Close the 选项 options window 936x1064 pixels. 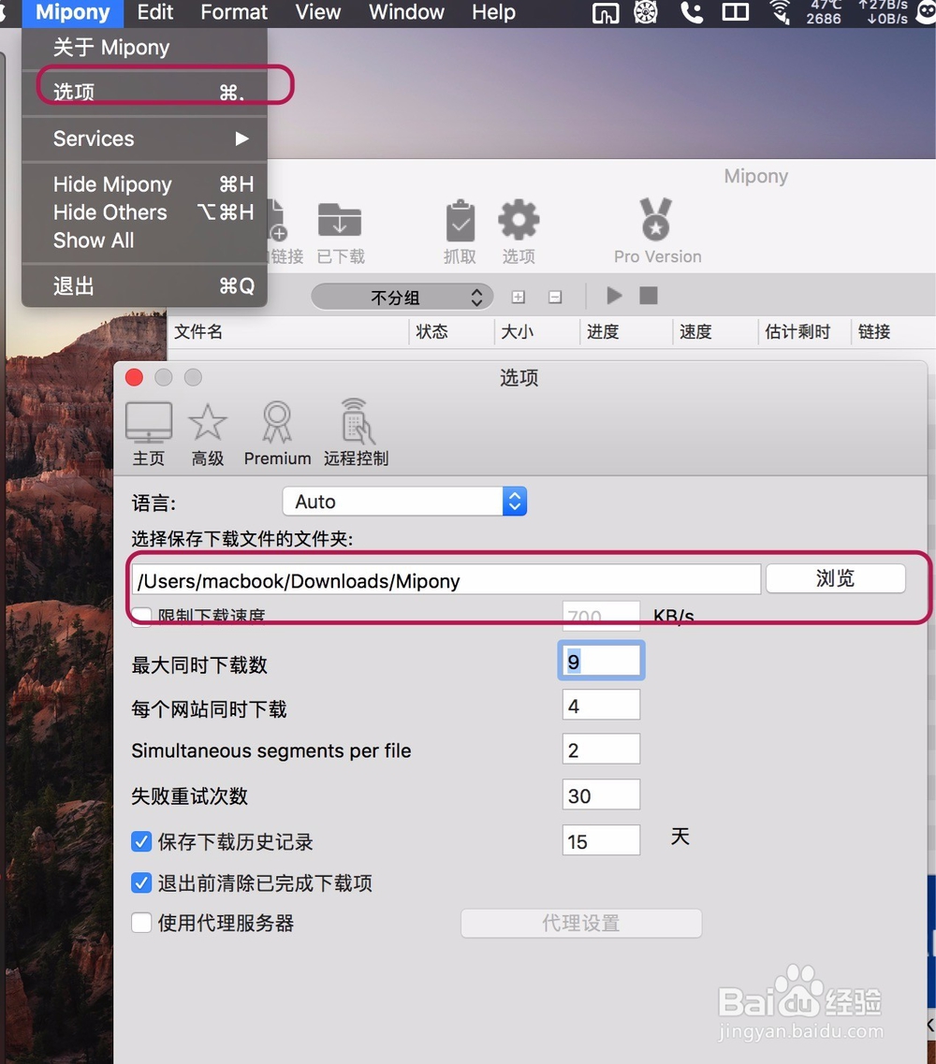pos(135,377)
